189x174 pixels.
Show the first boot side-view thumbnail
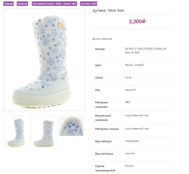pyautogui.click(x=17, y=132)
